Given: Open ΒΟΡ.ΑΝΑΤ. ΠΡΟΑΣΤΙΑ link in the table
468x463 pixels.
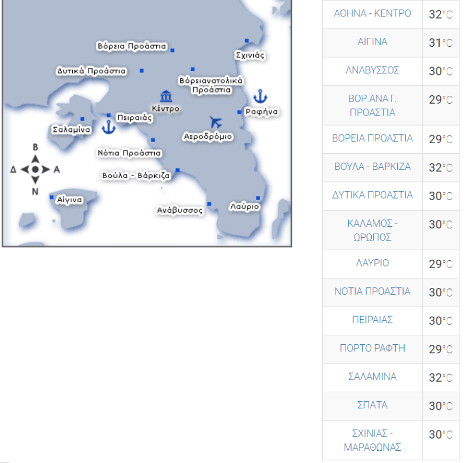Looking at the screenshot, I should pos(372,105).
